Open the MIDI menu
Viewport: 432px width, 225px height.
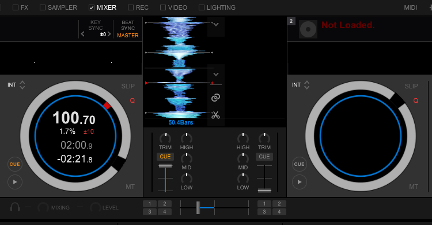(x=411, y=7)
